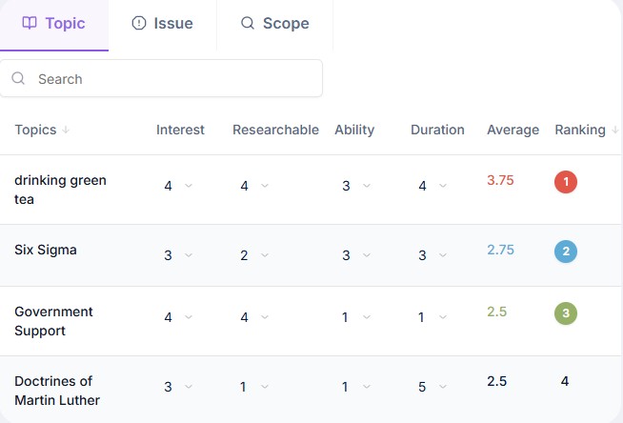
Task: Open Researchable dropdown for drinking green tea
Action: [254, 186]
